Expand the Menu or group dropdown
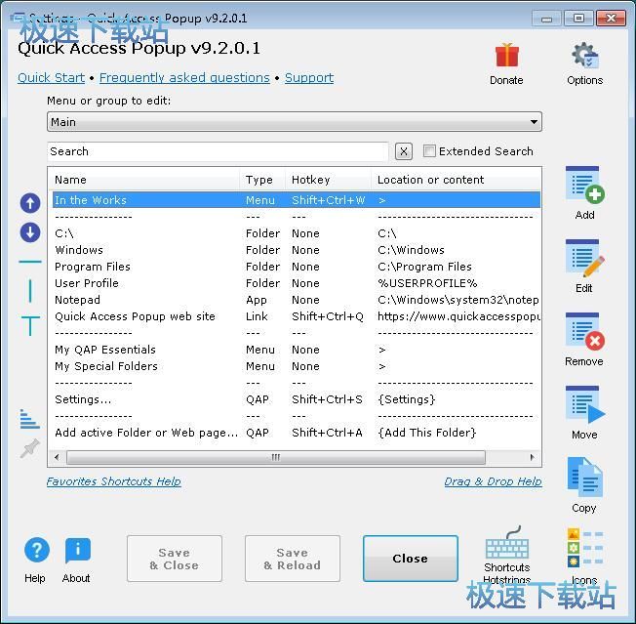The width and height of the screenshot is (636, 624). (x=295, y=122)
